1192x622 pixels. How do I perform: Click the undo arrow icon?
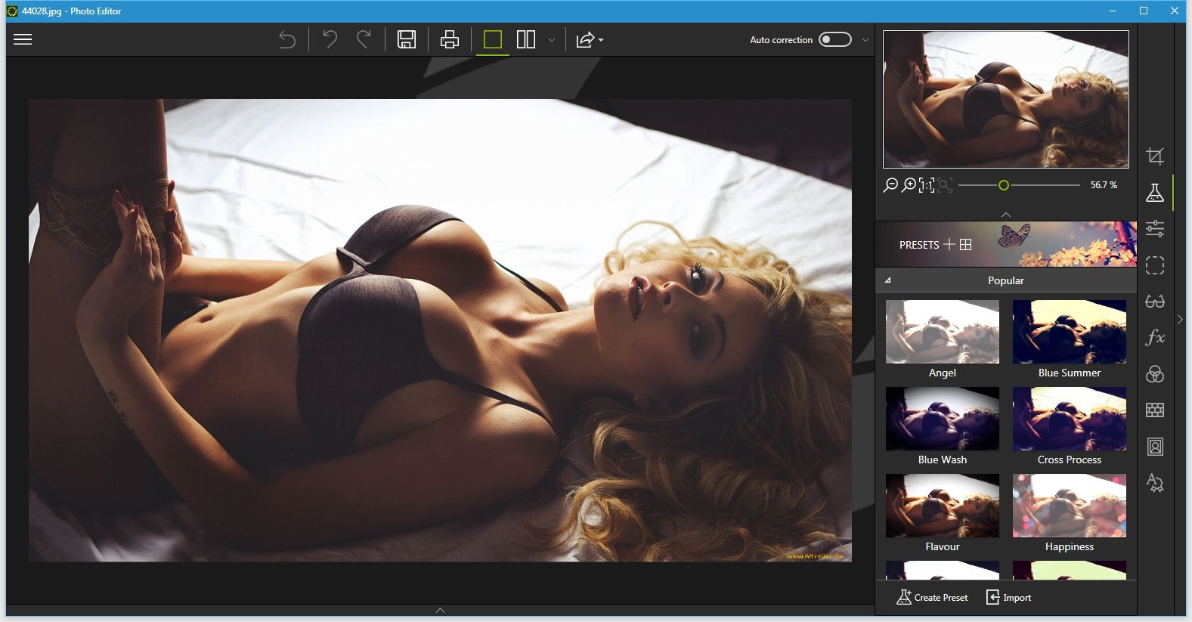(x=330, y=39)
